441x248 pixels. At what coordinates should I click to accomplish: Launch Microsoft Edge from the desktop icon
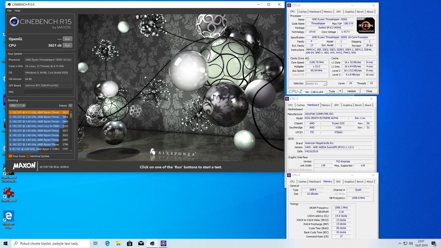point(9,217)
